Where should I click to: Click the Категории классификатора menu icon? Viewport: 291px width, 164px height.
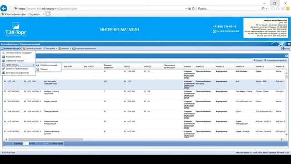(3, 73)
